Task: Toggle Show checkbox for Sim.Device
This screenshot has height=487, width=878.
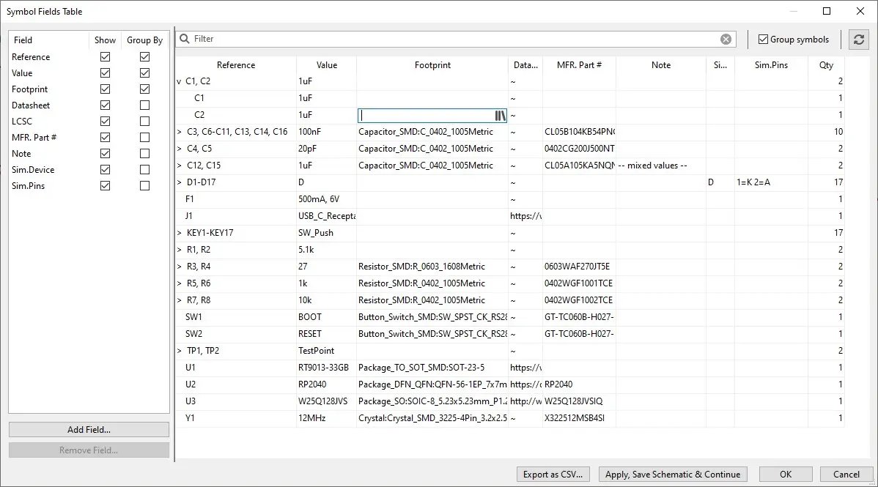Action: coord(106,170)
